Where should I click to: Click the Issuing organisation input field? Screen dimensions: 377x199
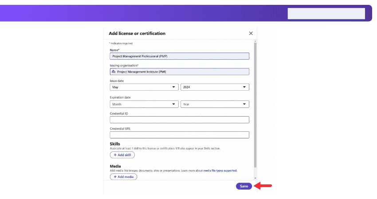[179, 72]
